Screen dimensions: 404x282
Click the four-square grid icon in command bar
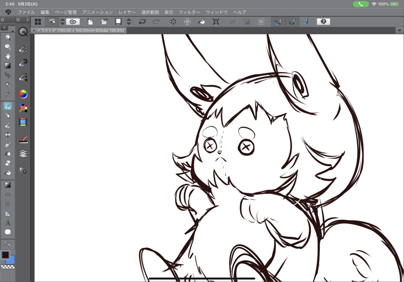click(x=38, y=22)
